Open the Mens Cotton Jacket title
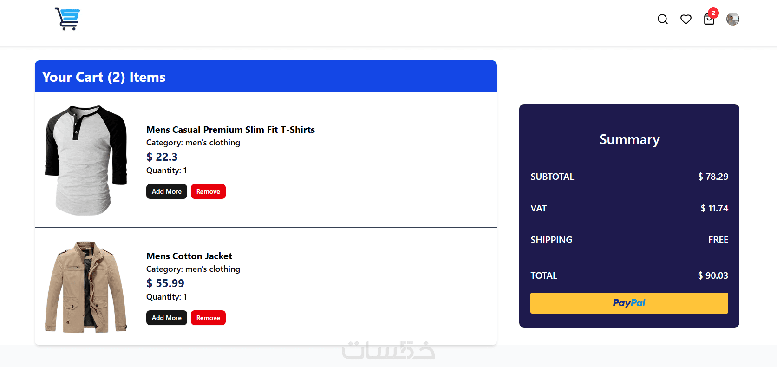The width and height of the screenshot is (777, 367). click(x=189, y=256)
